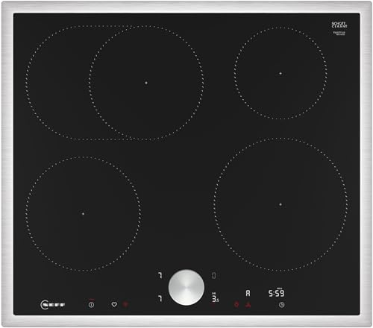The width and height of the screenshot is (373, 328).
Task: Tap the red fan-shaped symbol below the A
Action: click(248, 305)
